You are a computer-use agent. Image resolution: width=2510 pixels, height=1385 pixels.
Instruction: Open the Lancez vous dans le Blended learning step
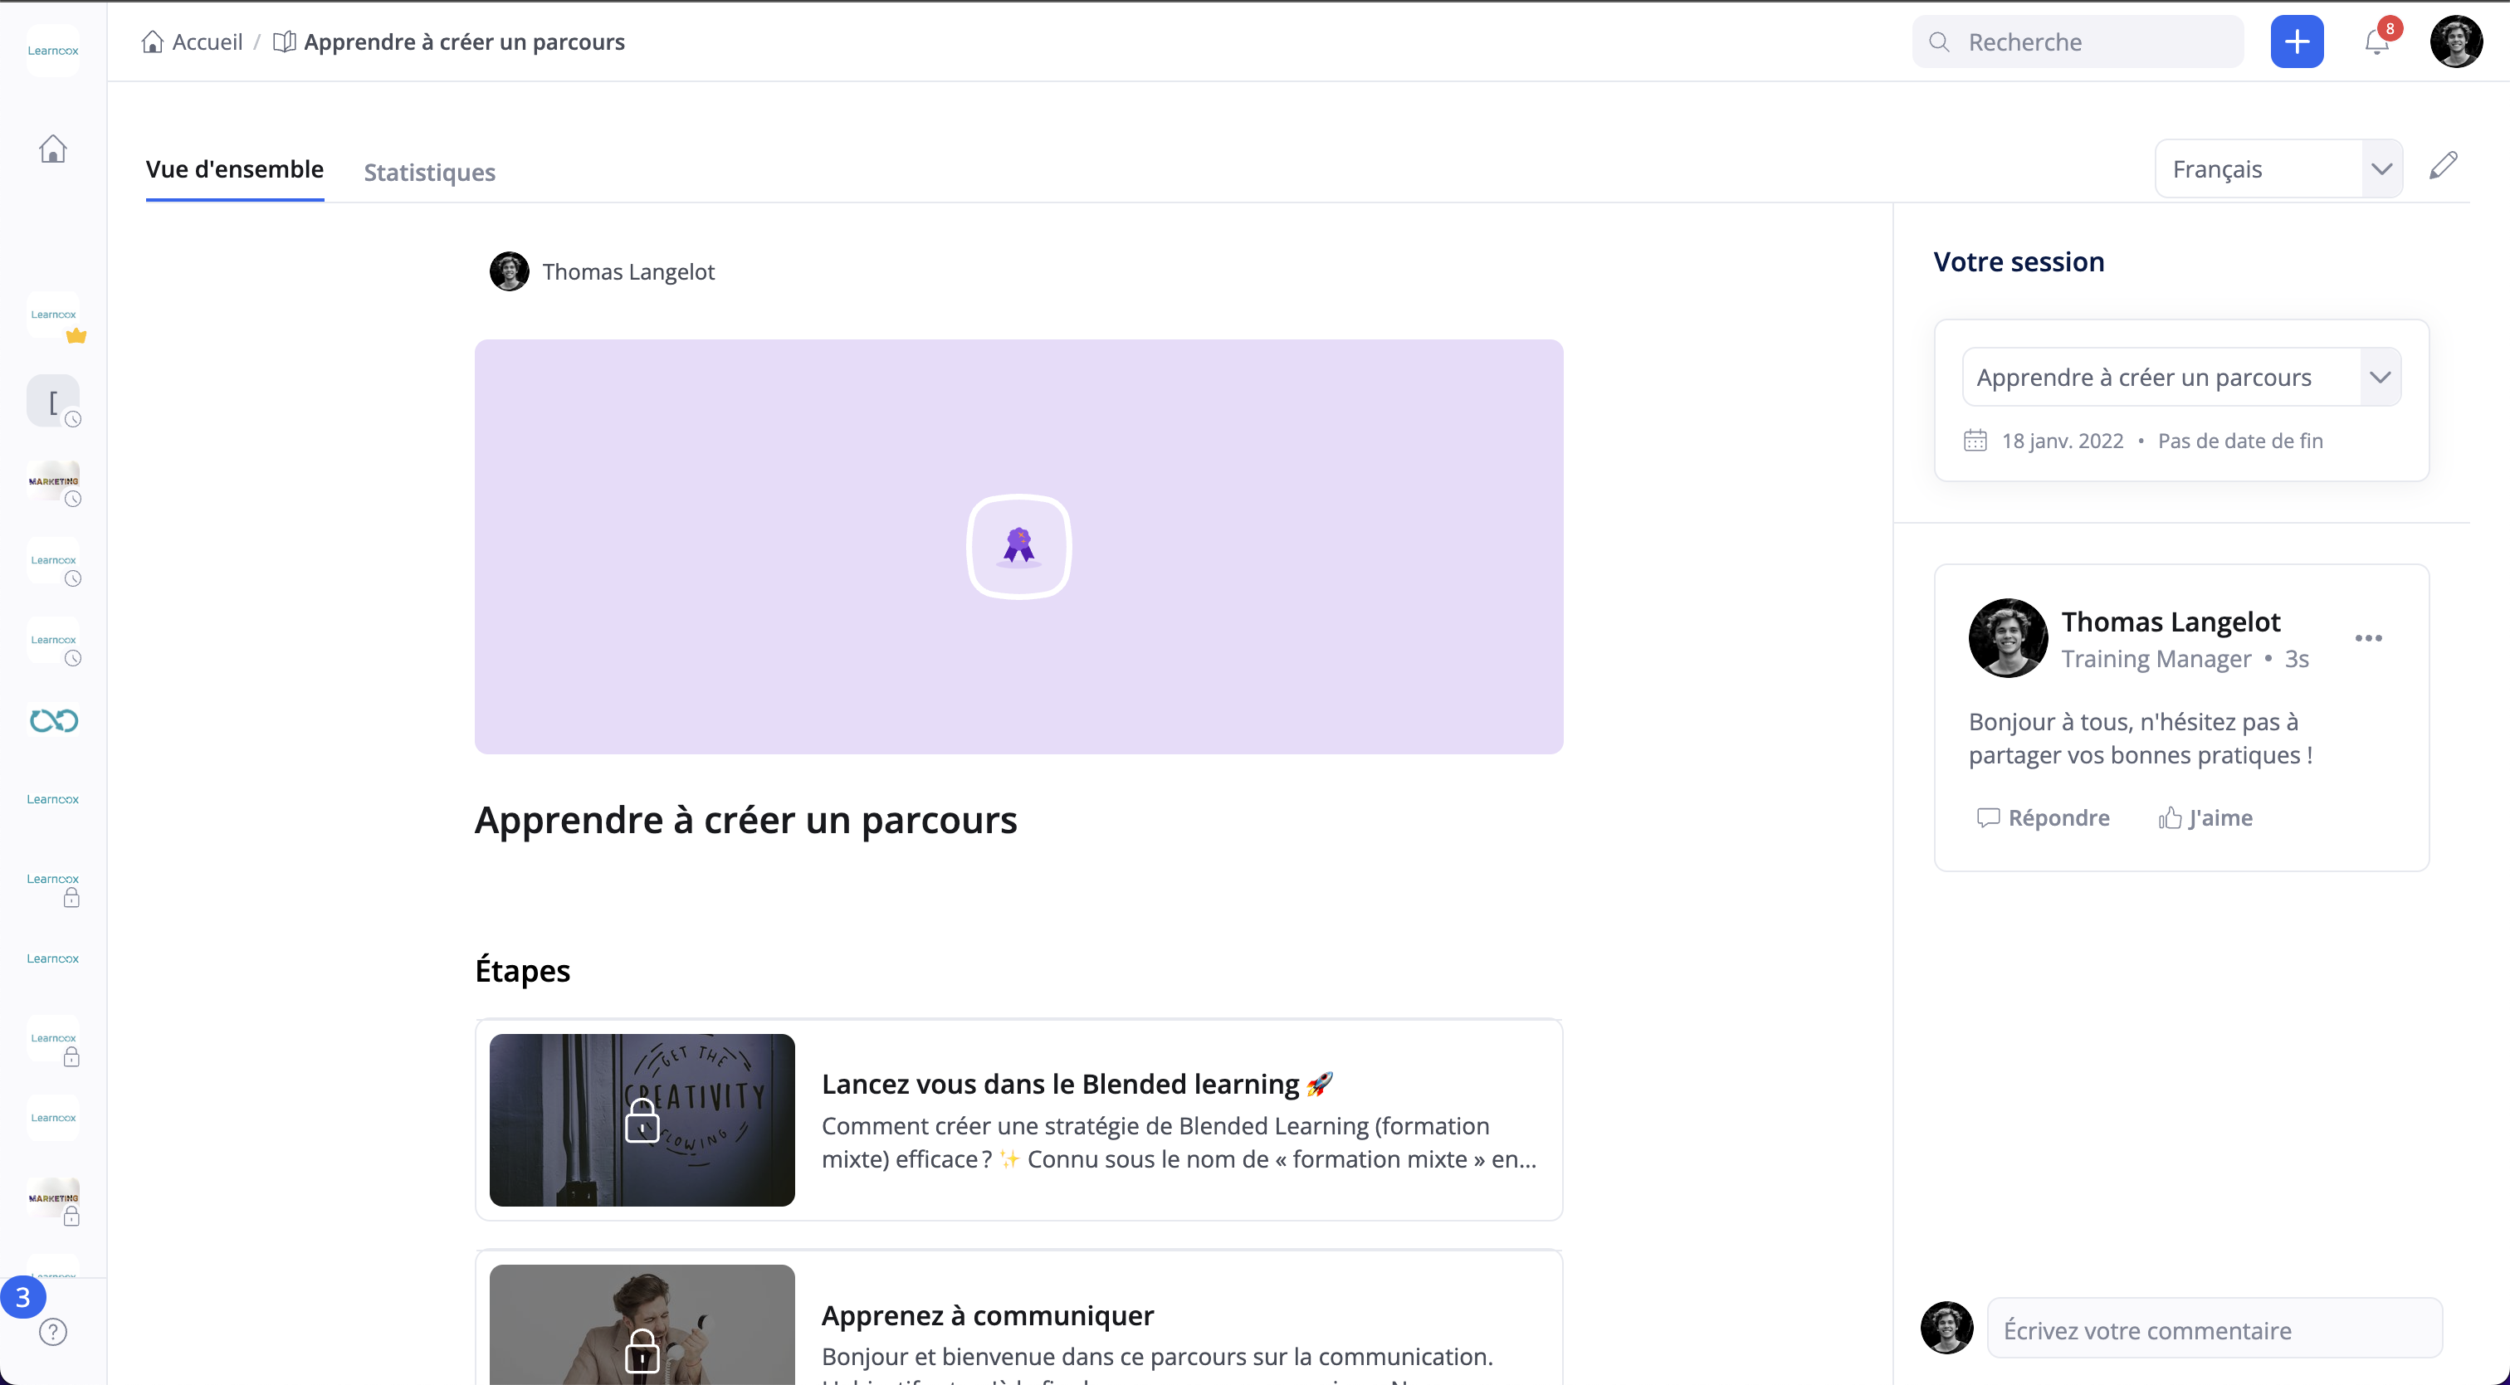(1018, 1120)
